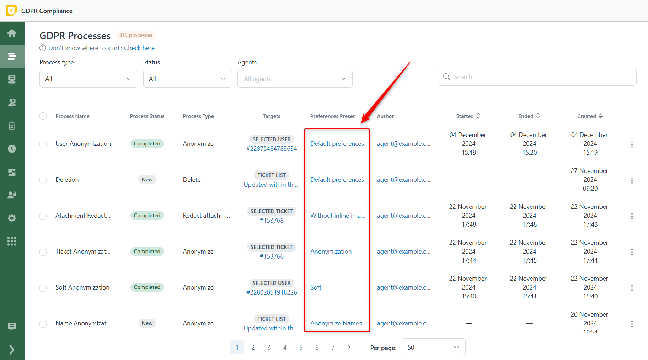Sort by Ended column arrows

(538, 116)
